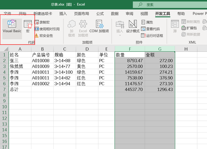
Task: Open the Macros (宏) dialog
Action: click(28, 27)
